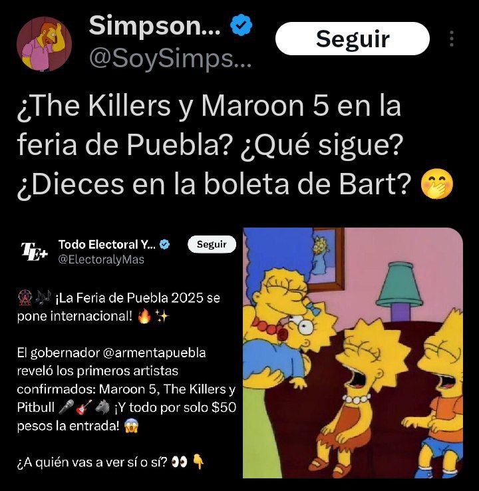Click the eyes emoji at the bottom
The height and width of the screenshot is (491, 479).
tap(180, 462)
